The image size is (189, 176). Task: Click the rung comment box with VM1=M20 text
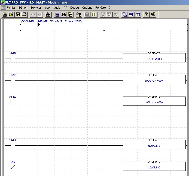pos(104,24)
